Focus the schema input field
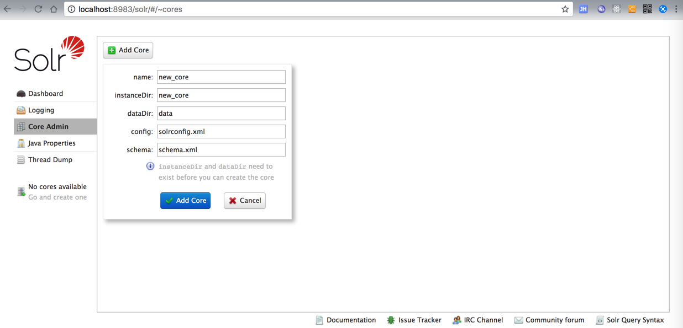This screenshot has width=683, height=328. pyautogui.click(x=221, y=150)
